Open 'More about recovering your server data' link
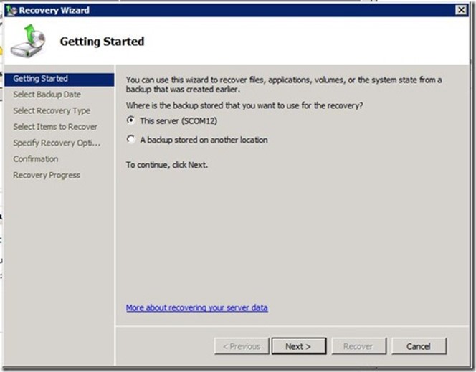476x372 pixels. tap(196, 307)
